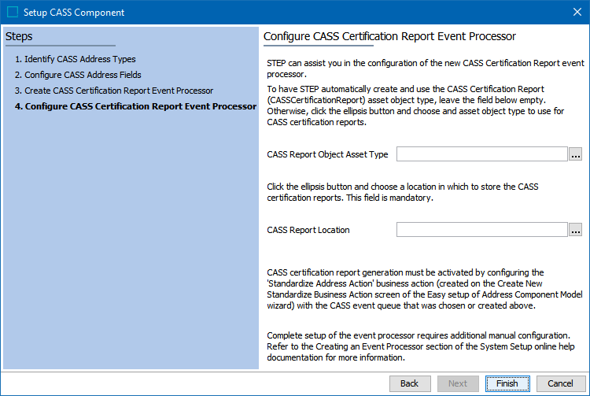Click the Configure CASS Certification Report Event Processor heading
Image resolution: width=590 pixels, height=396 pixels.
[x=389, y=36]
